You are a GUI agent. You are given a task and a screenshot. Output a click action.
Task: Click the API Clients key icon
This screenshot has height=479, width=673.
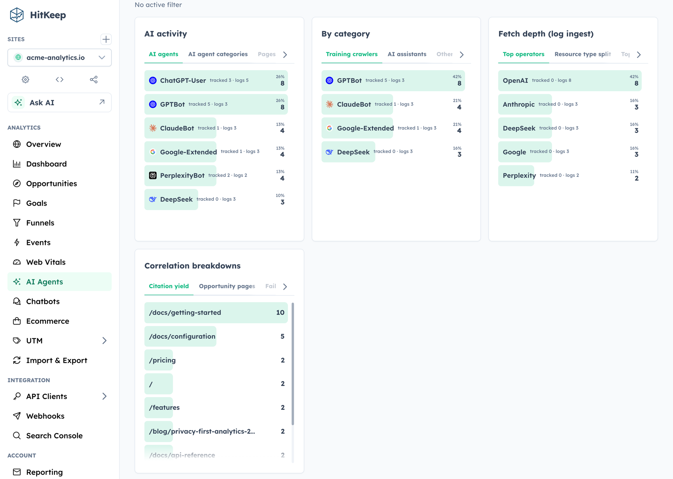click(17, 396)
